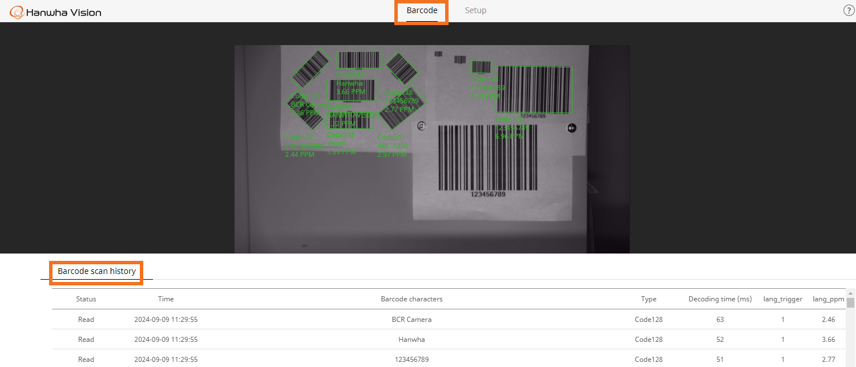Viewport: 856px width, 367px height.
Task: Select the 123456789 barcode characters cell
Action: (411, 360)
